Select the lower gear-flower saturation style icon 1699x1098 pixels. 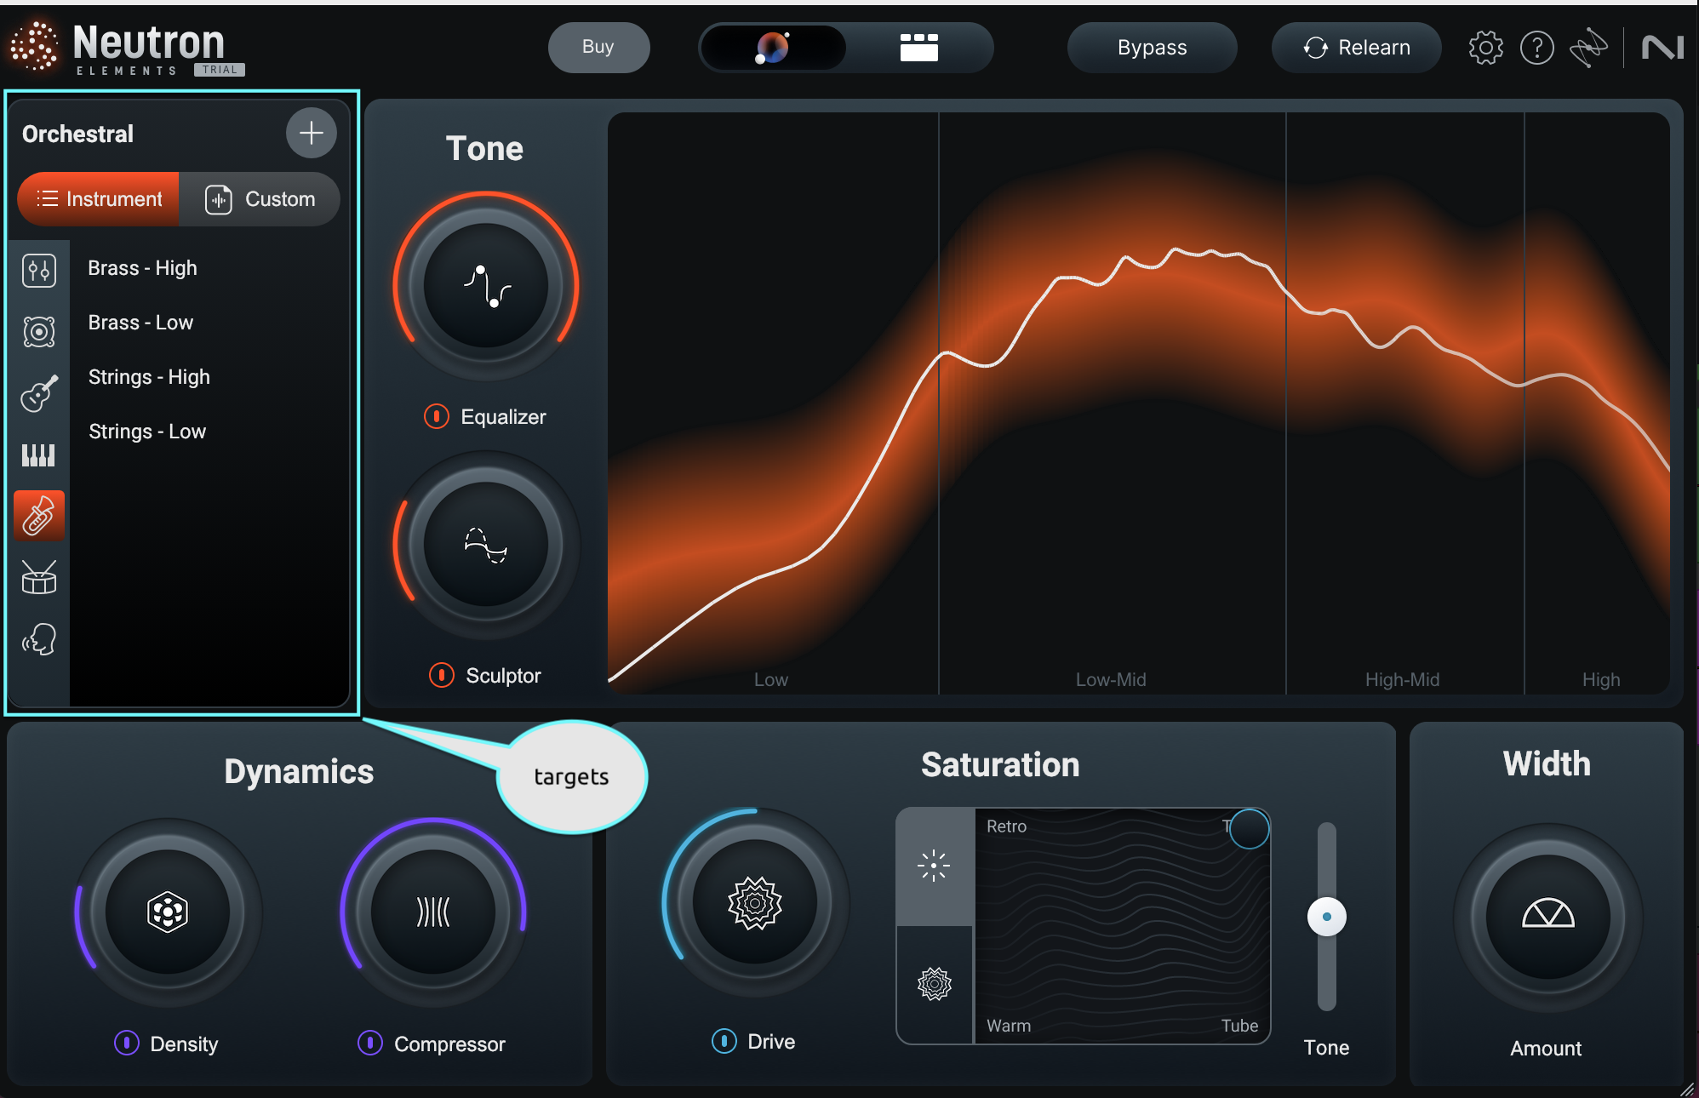[935, 984]
